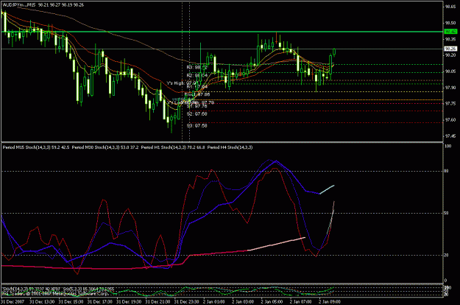Screen dimensions: 460x305
Task: Click the green 98.42 price level tag
Action: [x=450, y=32]
